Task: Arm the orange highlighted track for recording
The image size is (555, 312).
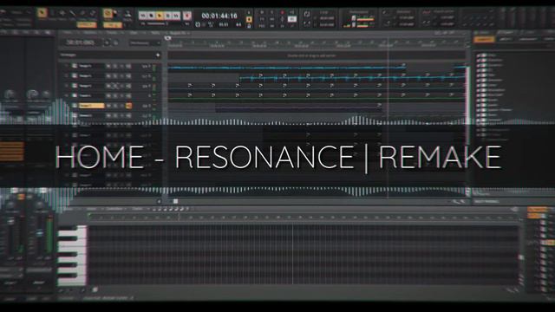Action: coord(121,106)
